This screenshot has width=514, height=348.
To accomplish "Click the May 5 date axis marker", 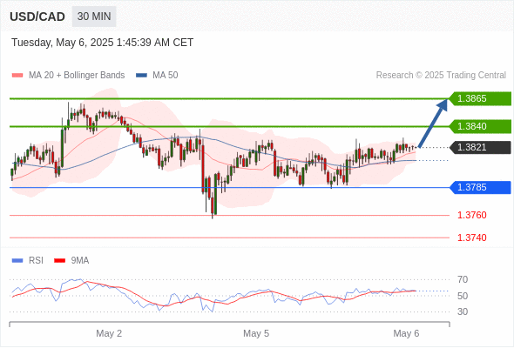I will click(256, 333).
